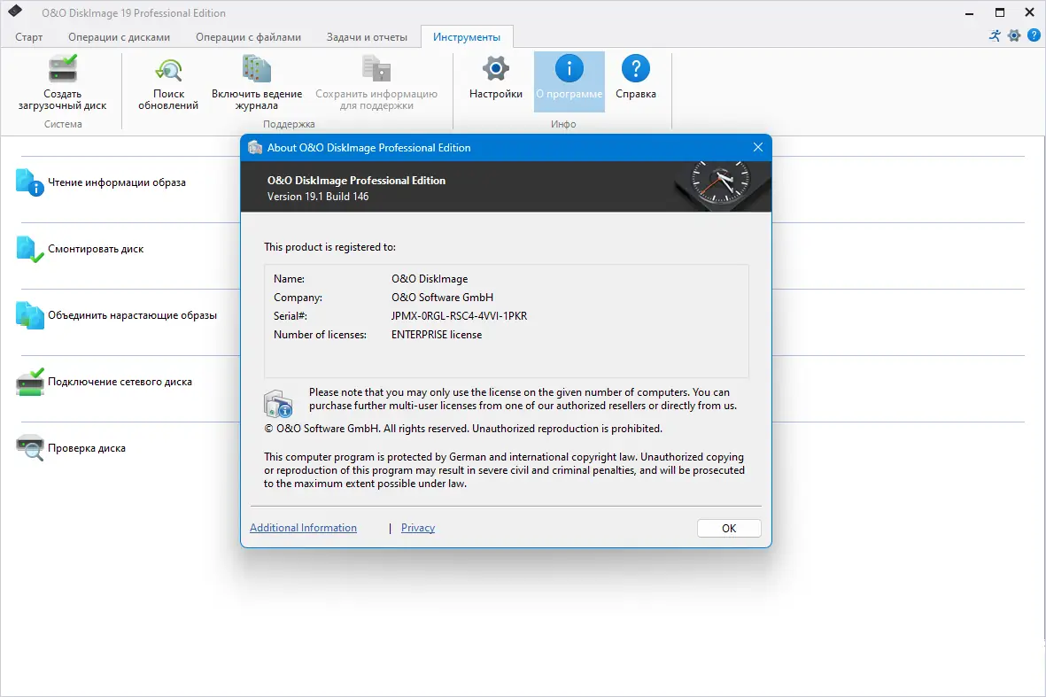1046x697 pixels.
Task: Click OK button in About dialog
Action: (x=729, y=528)
